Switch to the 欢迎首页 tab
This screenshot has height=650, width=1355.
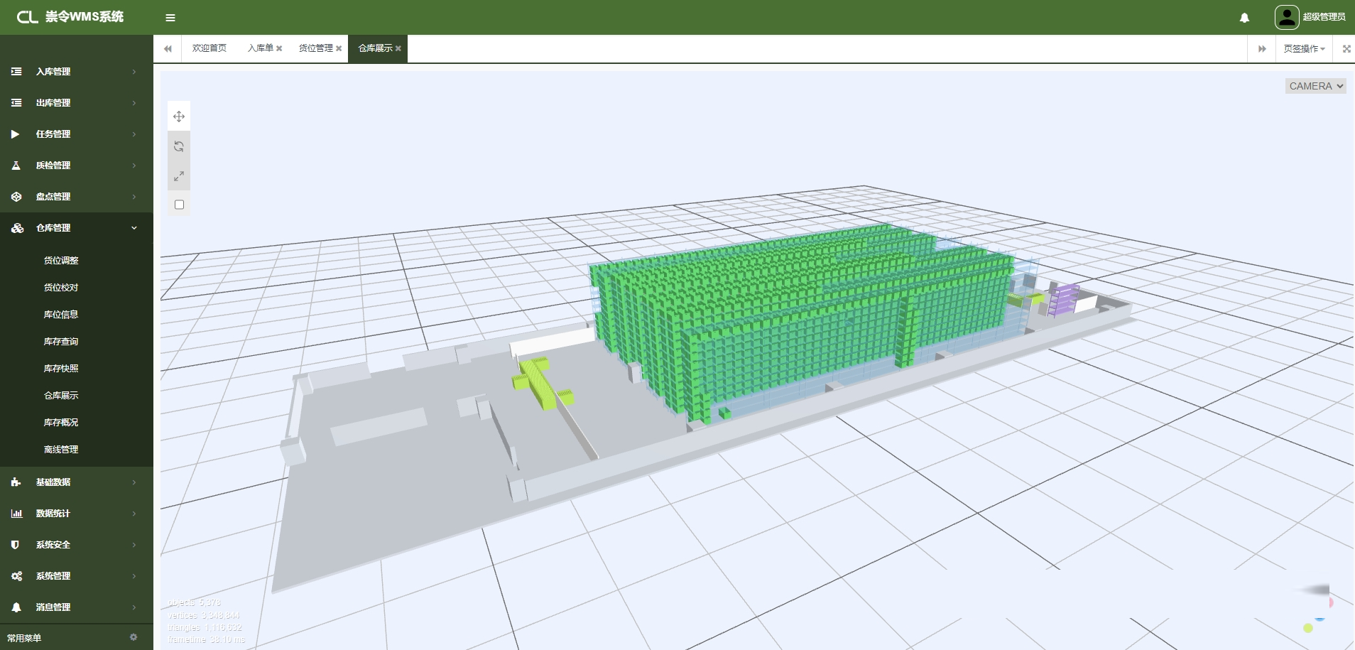click(x=209, y=48)
